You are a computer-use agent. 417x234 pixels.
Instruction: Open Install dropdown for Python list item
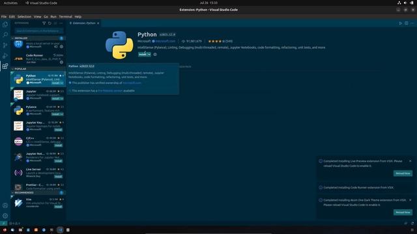(62, 83)
